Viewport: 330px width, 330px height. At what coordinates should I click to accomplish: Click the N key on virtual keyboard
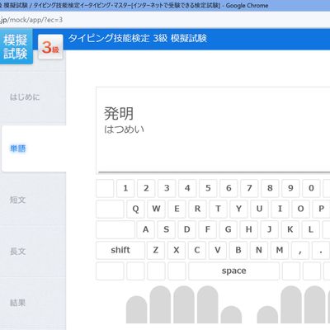click(x=259, y=250)
